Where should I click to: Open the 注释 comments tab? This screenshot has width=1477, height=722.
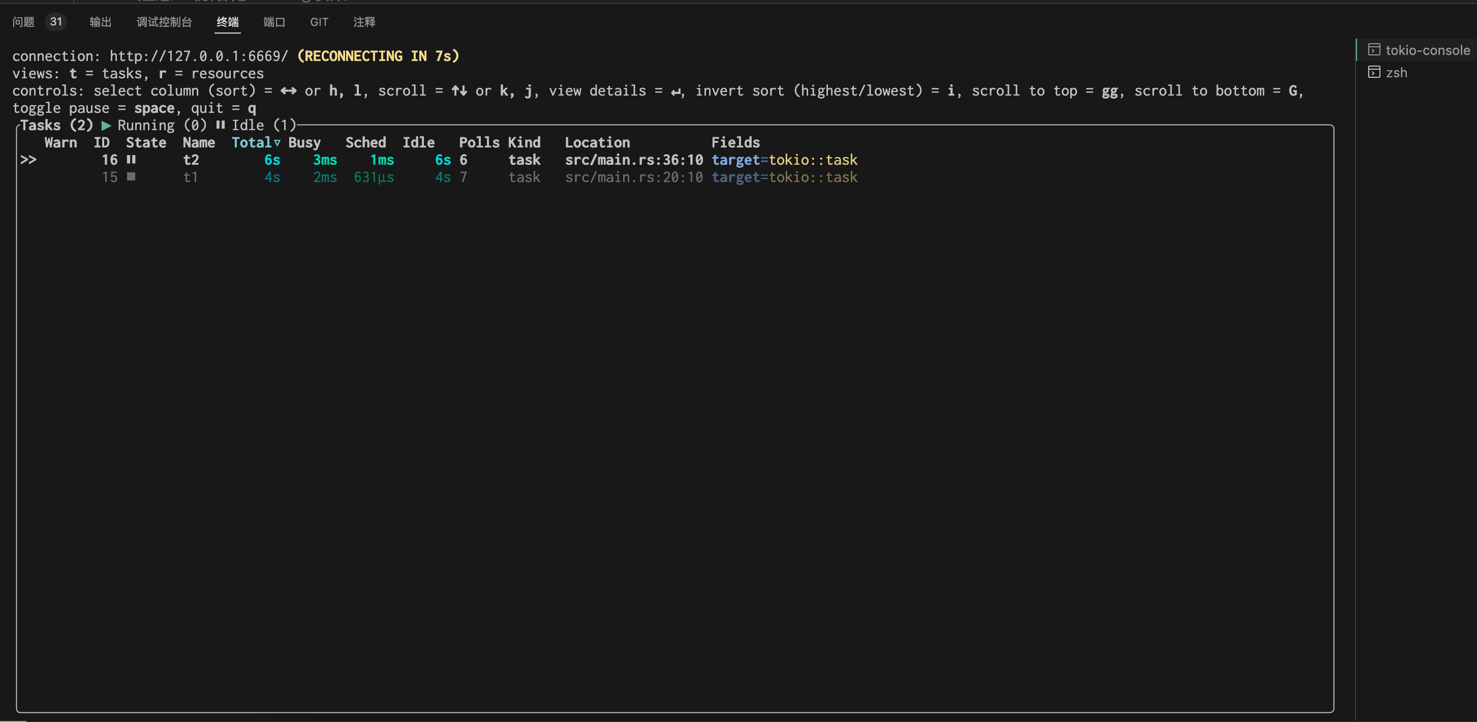364,22
